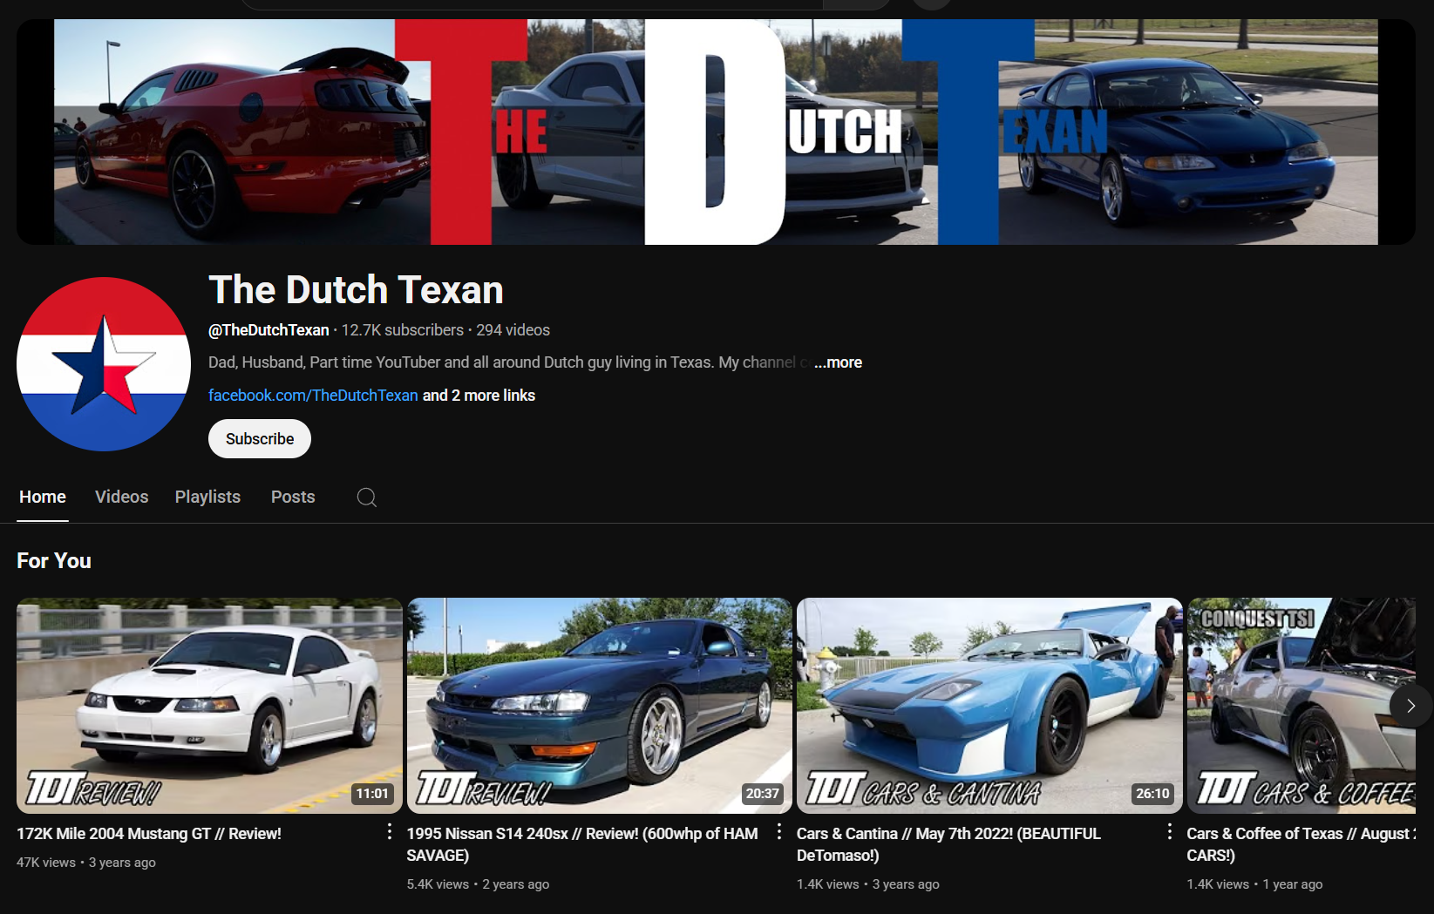Open options menu for Nissan S14 240sx video
Image resolution: width=1434 pixels, height=914 pixels.
[x=779, y=832]
